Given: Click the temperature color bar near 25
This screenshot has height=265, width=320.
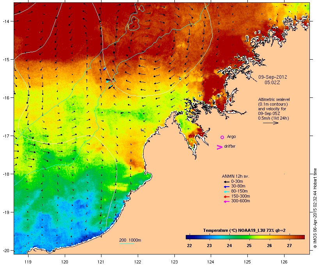Looking at the screenshot, I should pos(249,237).
